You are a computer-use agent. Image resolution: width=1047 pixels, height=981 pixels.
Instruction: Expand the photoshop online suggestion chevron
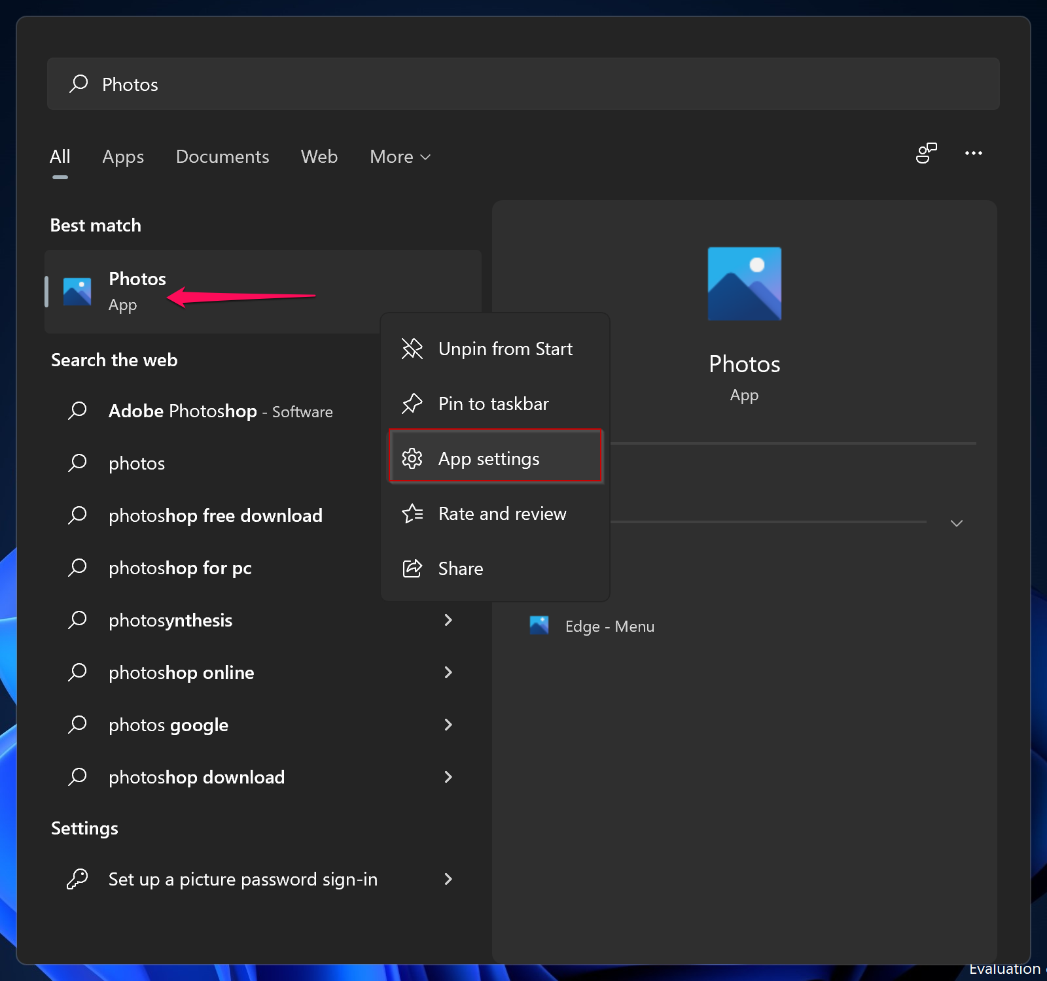point(448,672)
